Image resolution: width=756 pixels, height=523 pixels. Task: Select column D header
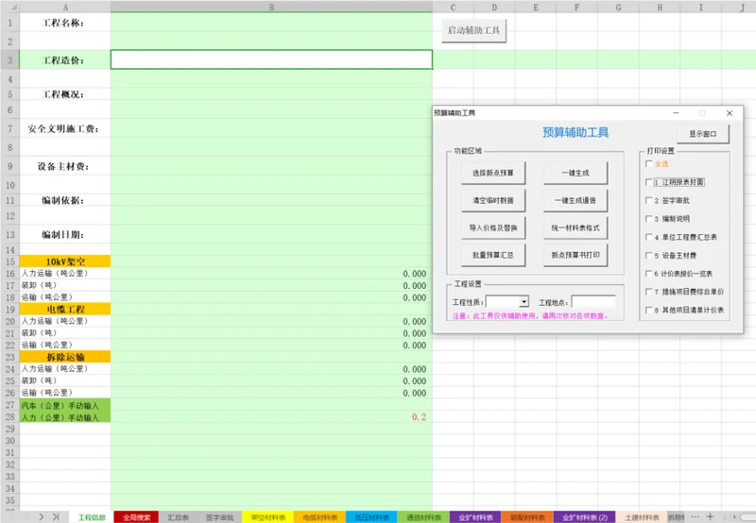pos(494,8)
